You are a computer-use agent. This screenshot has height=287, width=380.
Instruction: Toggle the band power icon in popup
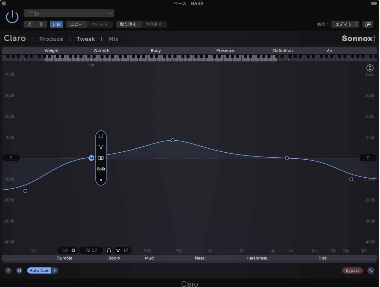coord(101,136)
